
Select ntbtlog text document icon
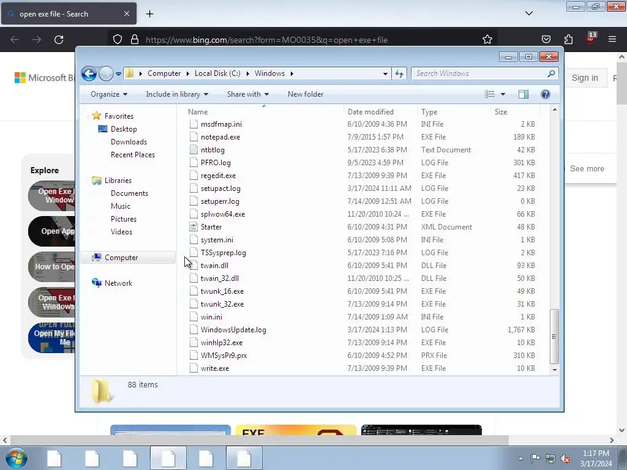click(194, 150)
